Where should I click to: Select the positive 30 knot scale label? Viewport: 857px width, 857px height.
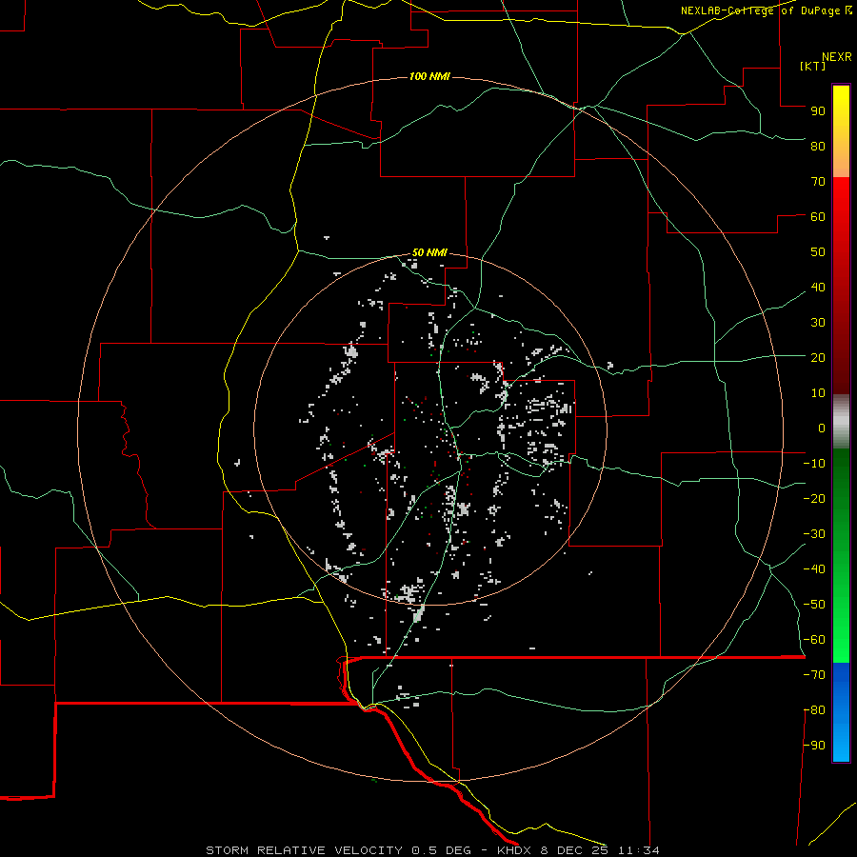[x=818, y=323]
